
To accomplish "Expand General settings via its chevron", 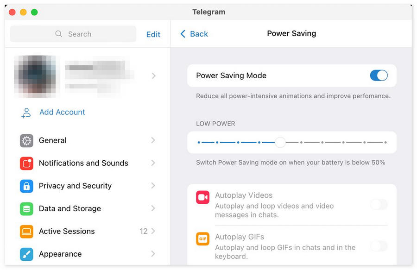I will [x=153, y=140].
